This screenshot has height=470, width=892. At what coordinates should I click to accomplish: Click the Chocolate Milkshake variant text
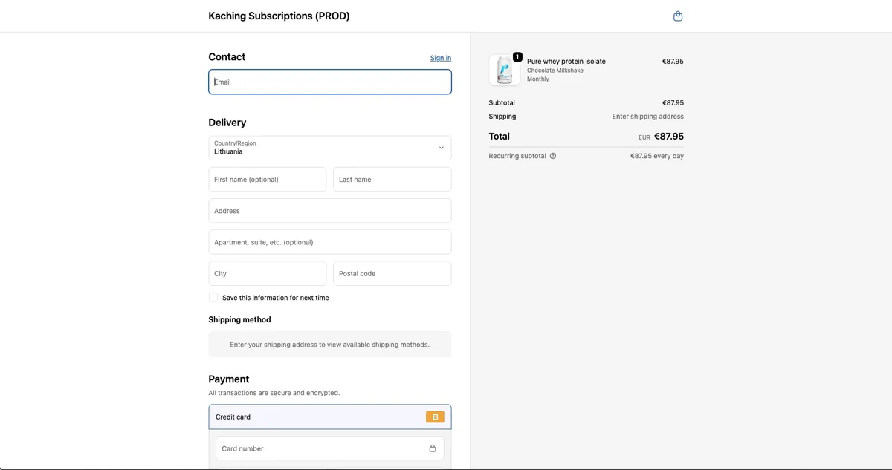[555, 71]
